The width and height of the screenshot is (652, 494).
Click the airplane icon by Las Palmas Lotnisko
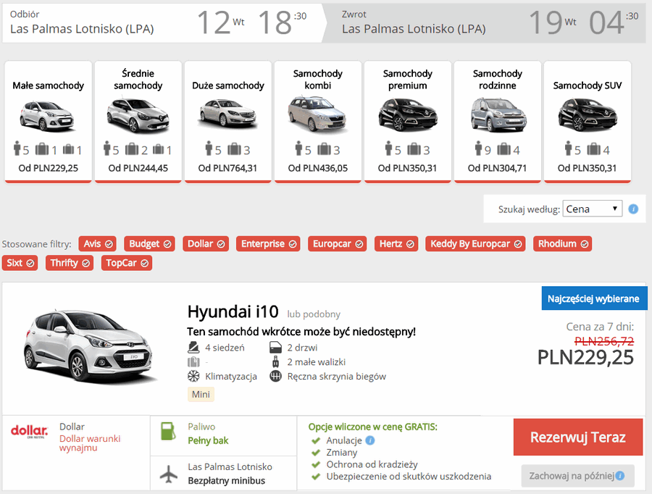coord(168,474)
